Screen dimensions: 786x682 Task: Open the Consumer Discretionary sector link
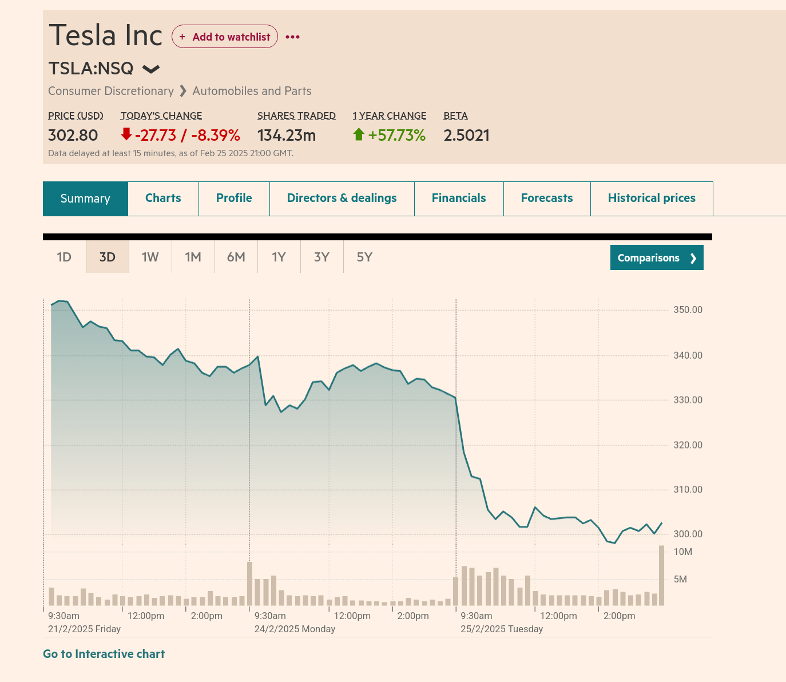pos(111,91)
